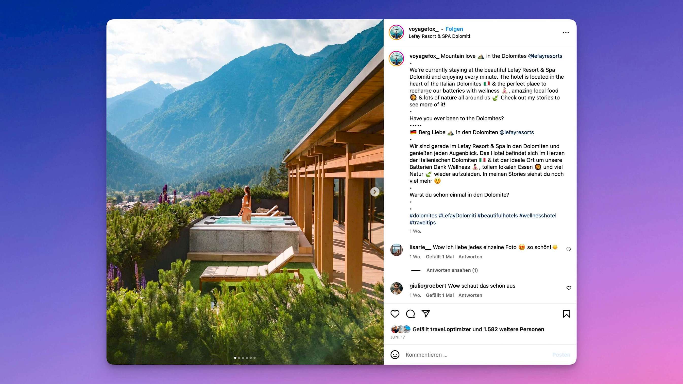
Task: Like giuliogroebert's comment heart
Action: (x=569, y=288)
